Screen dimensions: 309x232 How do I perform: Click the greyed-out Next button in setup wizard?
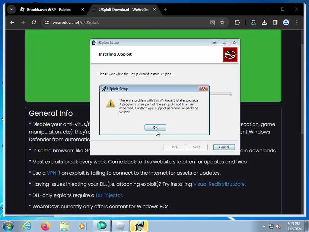[x=196, y=147]
